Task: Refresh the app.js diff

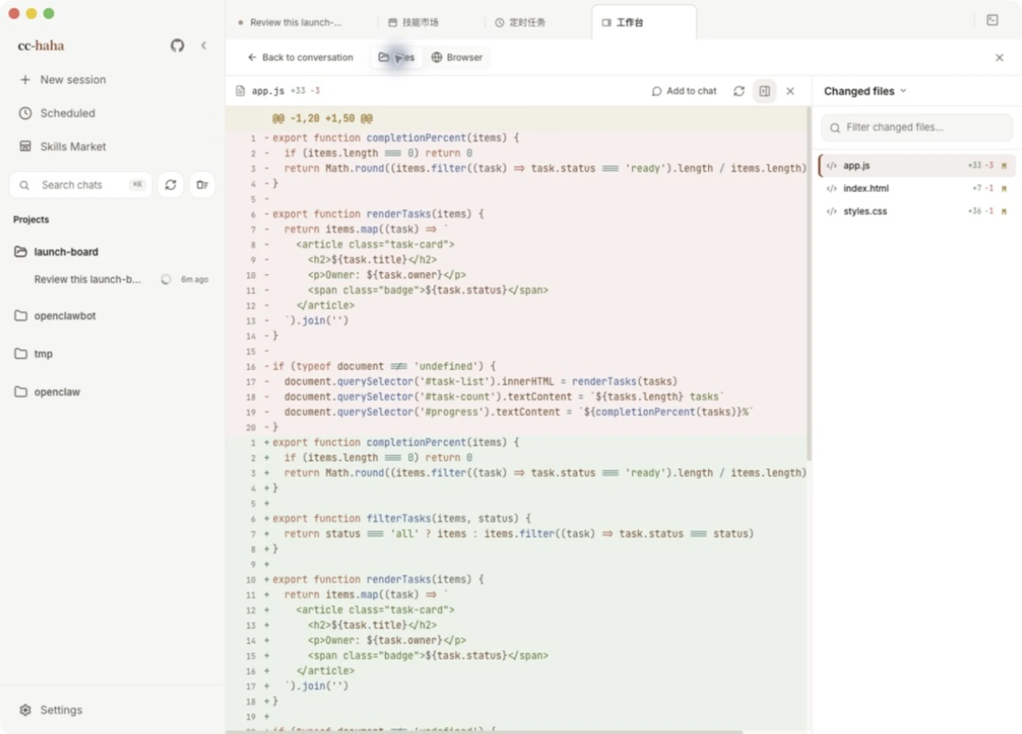Action: (739, 91)
